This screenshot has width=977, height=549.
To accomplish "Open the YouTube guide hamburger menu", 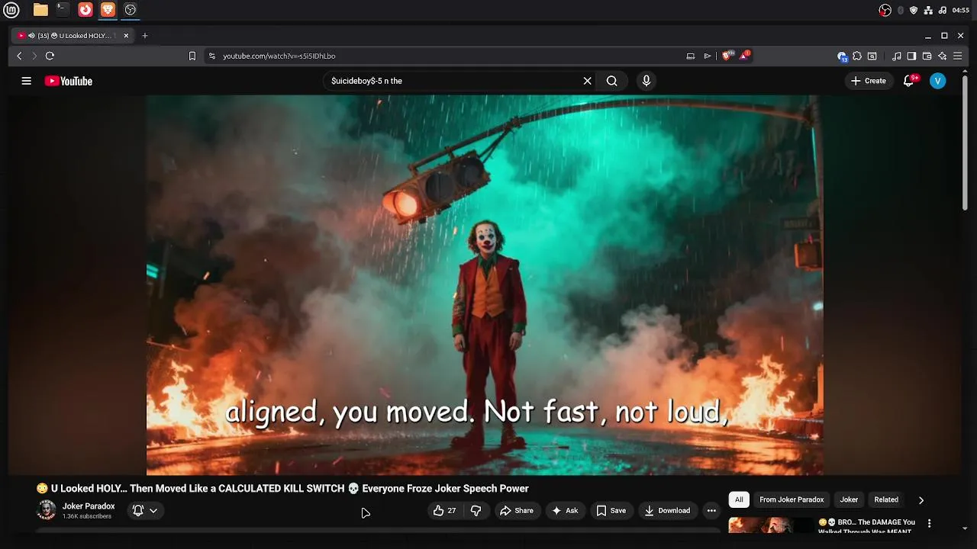I will (27, 81).
